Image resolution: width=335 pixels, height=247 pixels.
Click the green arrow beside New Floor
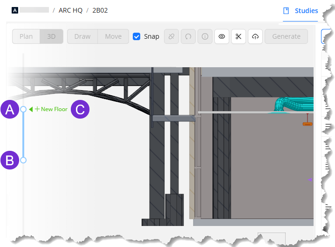(31, 109)
